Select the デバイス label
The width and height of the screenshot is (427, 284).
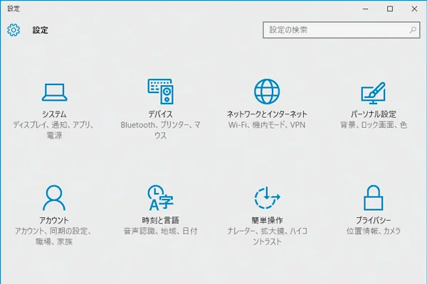(160, 114)
